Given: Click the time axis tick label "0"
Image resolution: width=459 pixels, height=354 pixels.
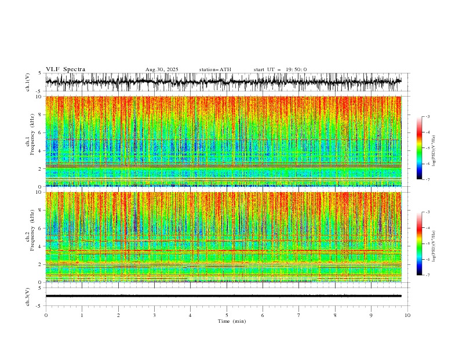Looking at the screenshot, I should 46,315.
